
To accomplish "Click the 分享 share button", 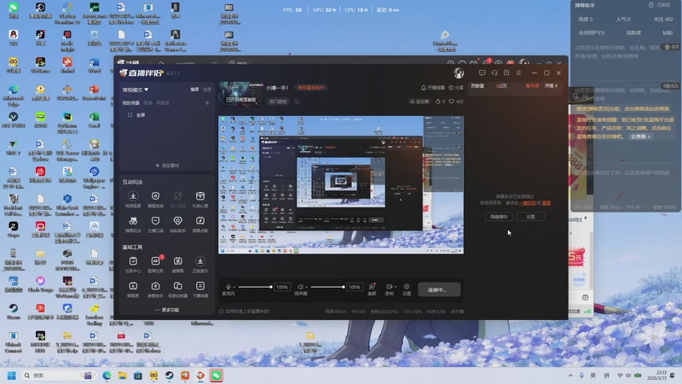I will point(456,88).
